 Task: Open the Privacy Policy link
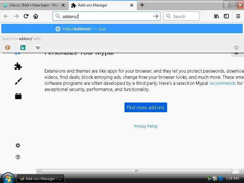click(x=145, y=126)
